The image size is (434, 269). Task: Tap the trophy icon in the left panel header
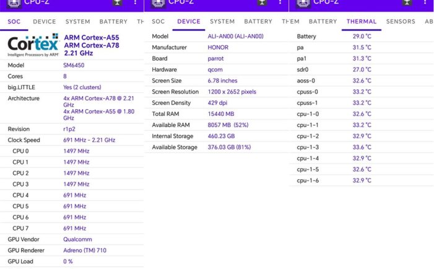coord(118,3)
